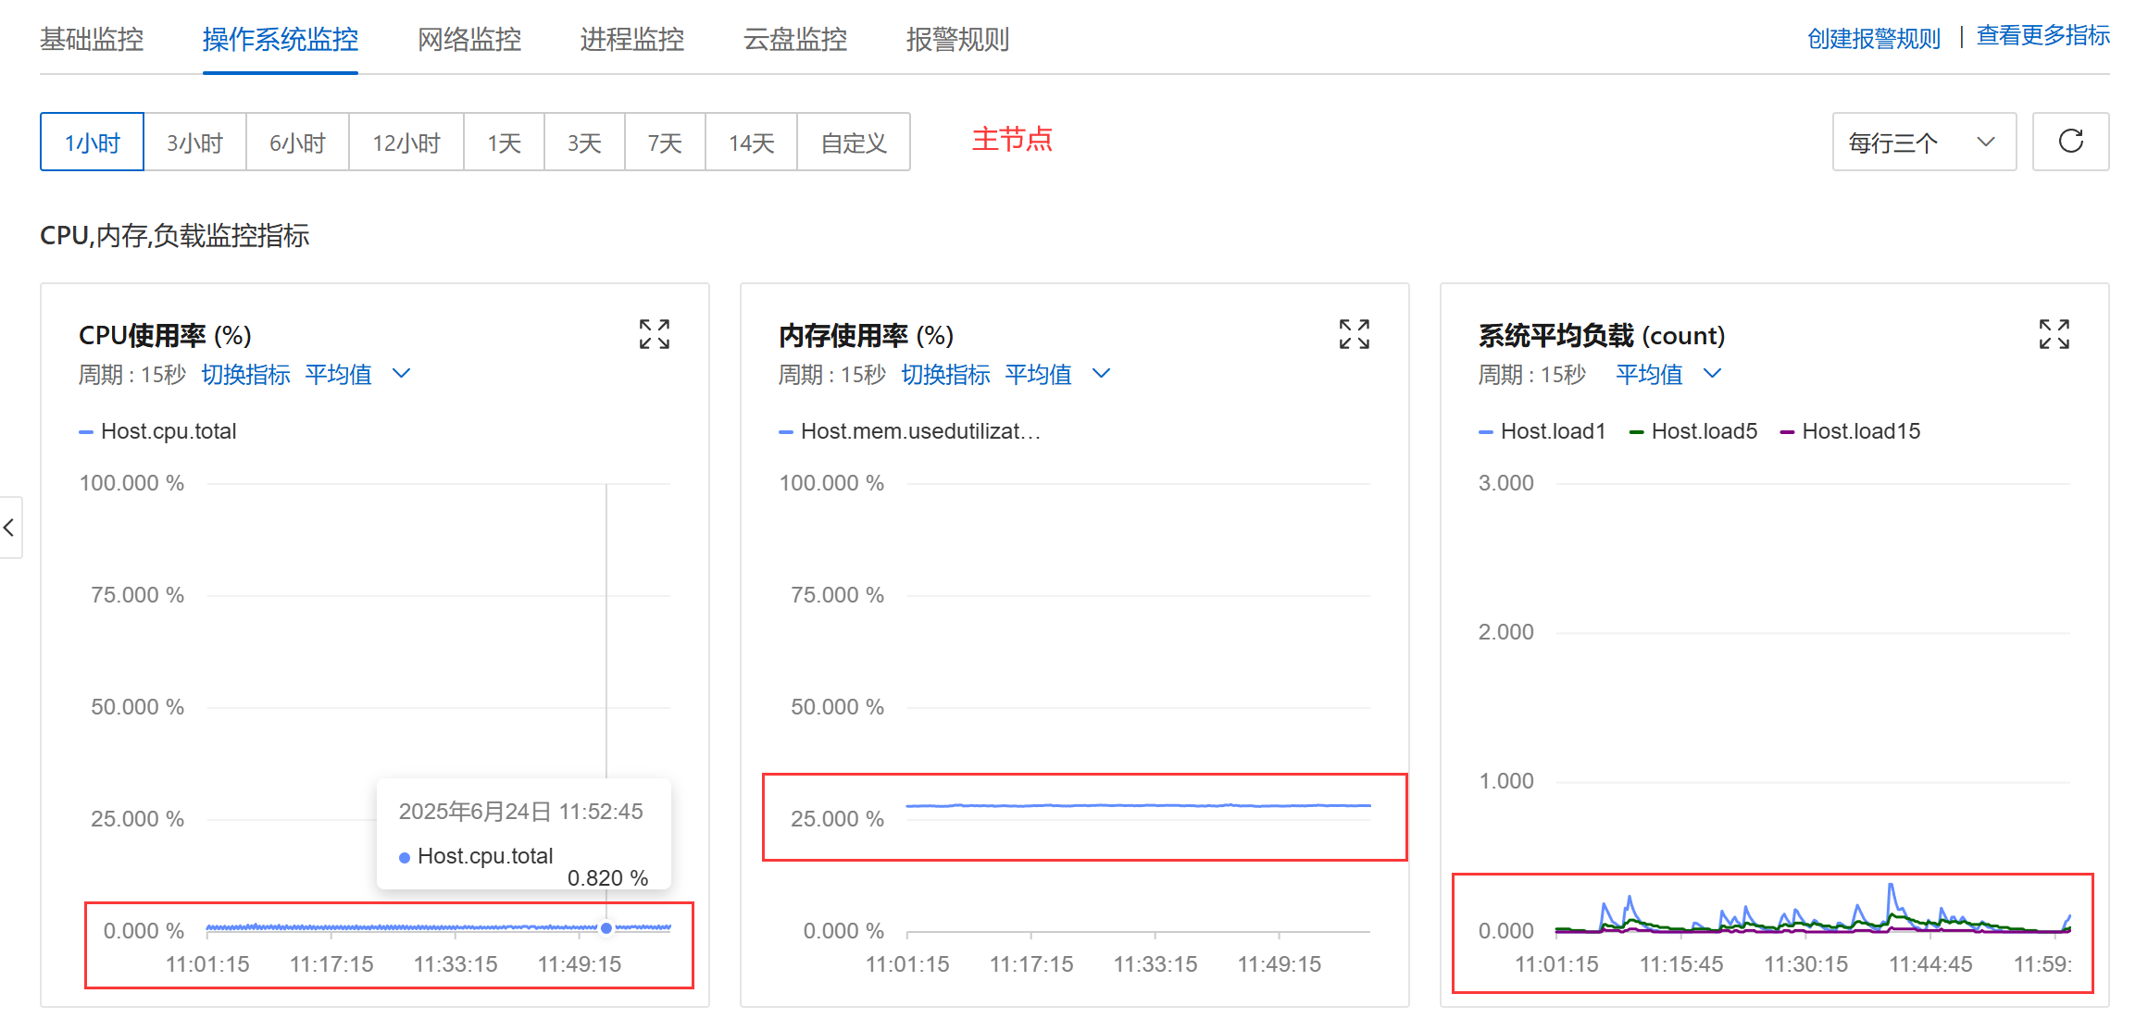The height and width of the screenshot is (1031, 2148).
Task: Click the 0.820 % tooltip value
Action: 607,877
